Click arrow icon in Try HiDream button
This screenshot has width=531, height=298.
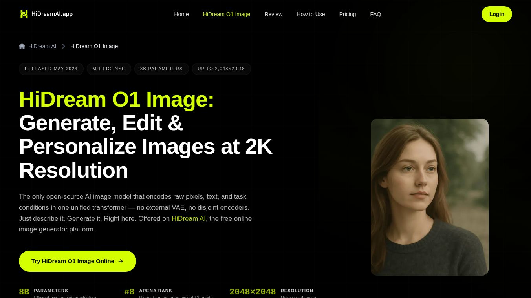coord(121,261)
